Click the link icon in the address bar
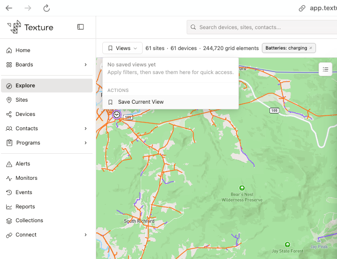This screenshot has width=337, height=259. [302, 8]
